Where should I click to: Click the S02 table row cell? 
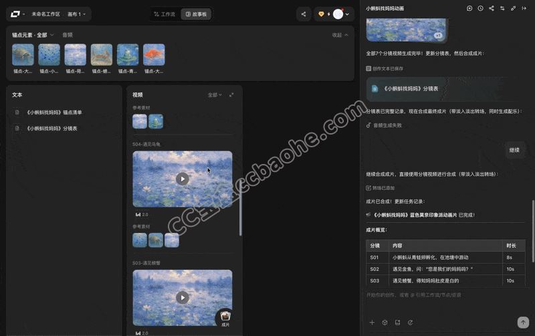445,269
